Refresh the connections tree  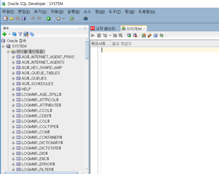point(14,34)
